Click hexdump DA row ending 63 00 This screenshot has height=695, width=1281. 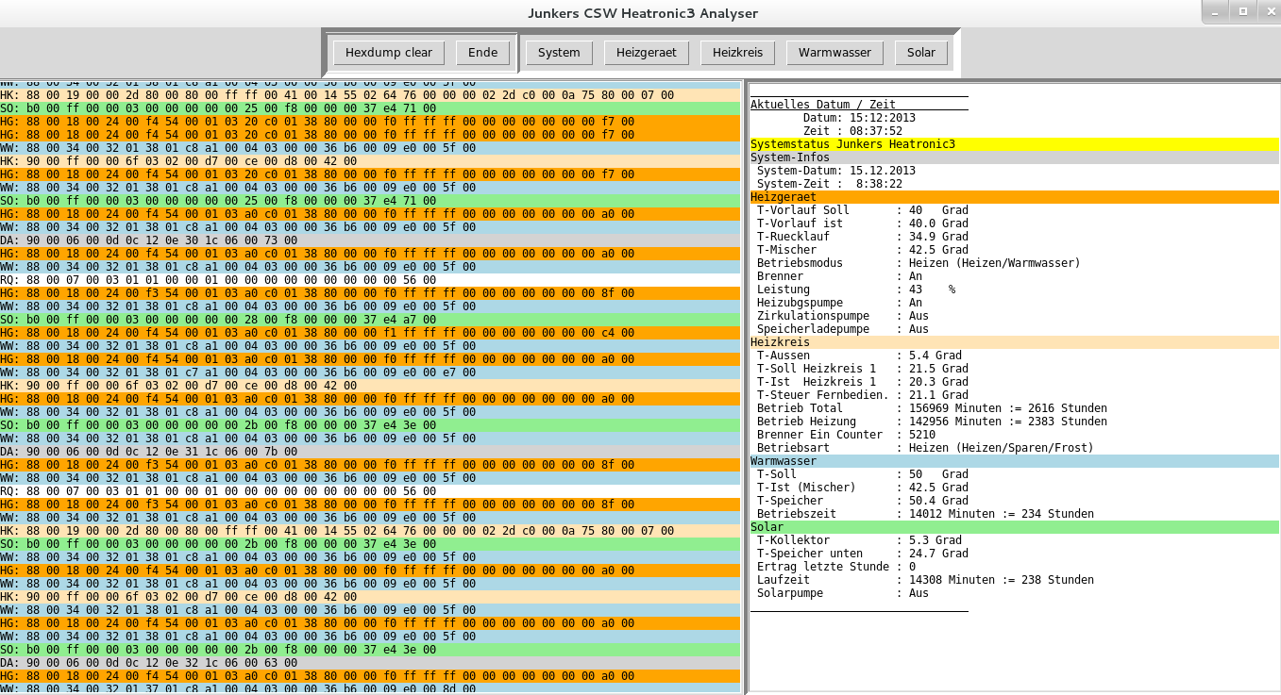[x=370, y=663]
